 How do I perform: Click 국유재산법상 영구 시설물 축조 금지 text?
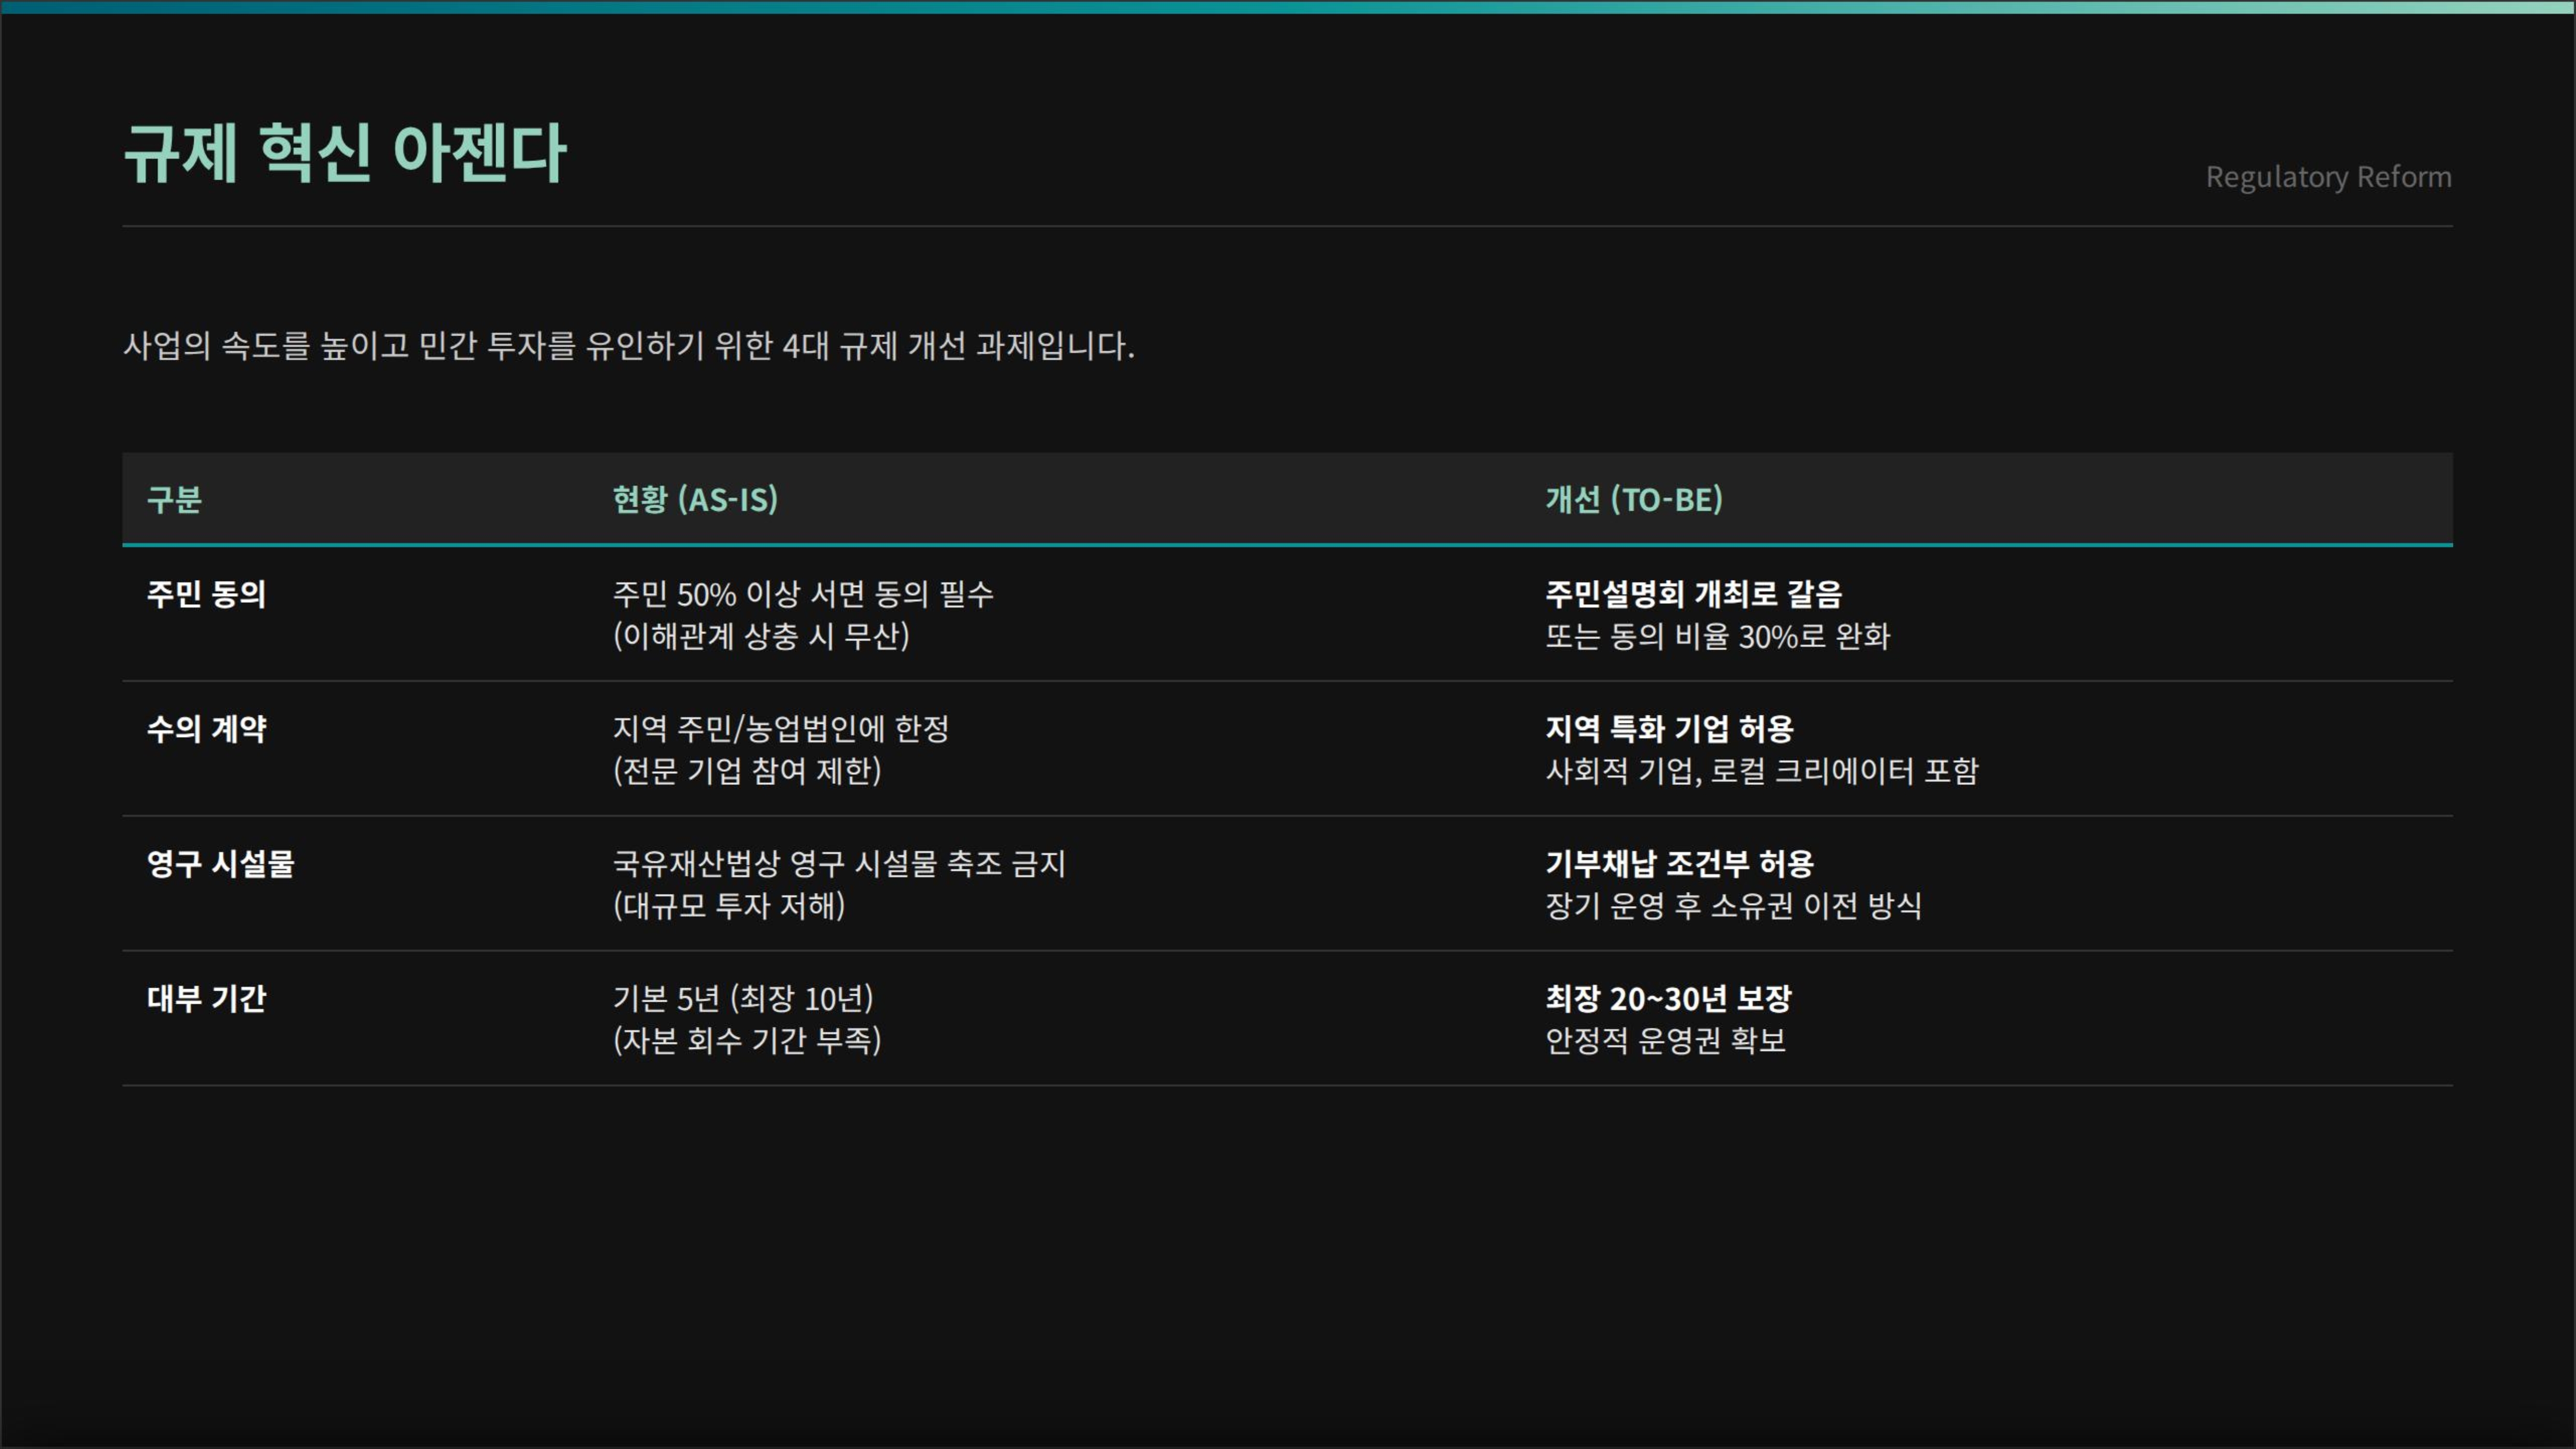click(x=839, y=864)
